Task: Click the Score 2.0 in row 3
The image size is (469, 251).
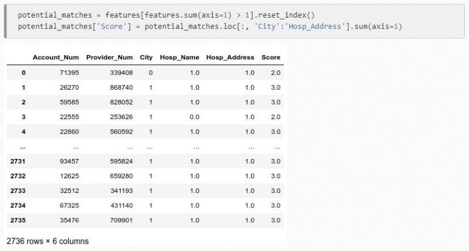Action: pos(276,117)
